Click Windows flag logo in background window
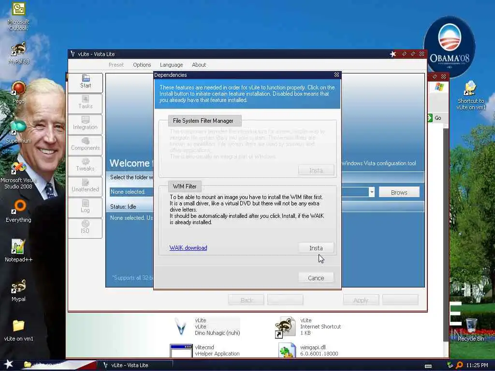This screenshot has width=495, height=371. click(439, 86)
